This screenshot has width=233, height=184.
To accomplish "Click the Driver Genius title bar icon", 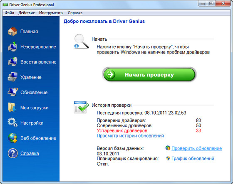I will (x=5, y=5).
